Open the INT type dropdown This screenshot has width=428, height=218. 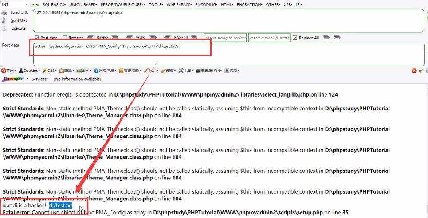[17, 4]
